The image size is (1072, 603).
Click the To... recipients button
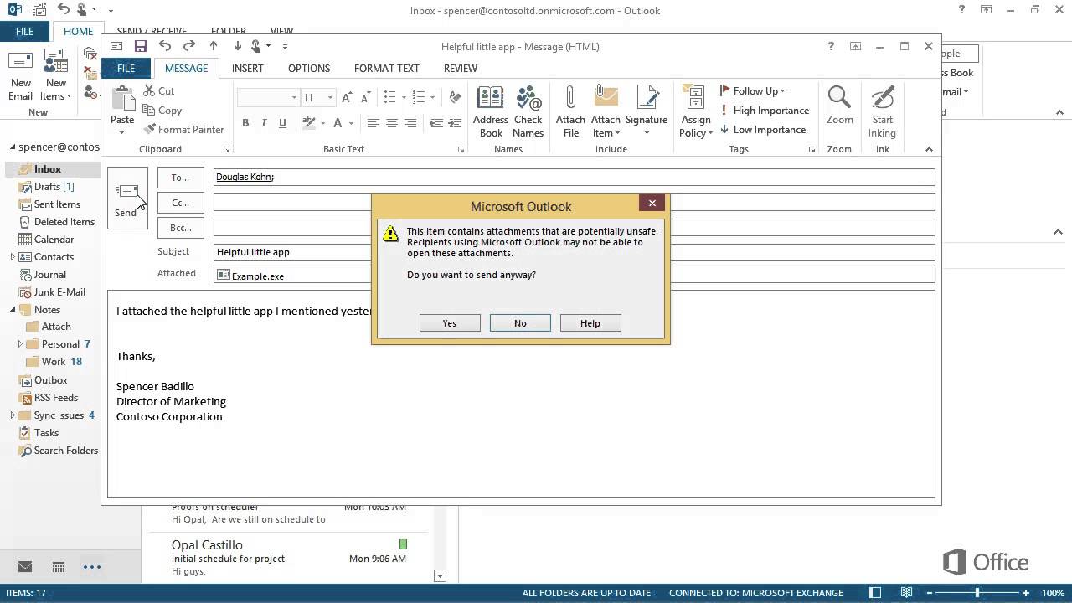click(x=180, y=178)
